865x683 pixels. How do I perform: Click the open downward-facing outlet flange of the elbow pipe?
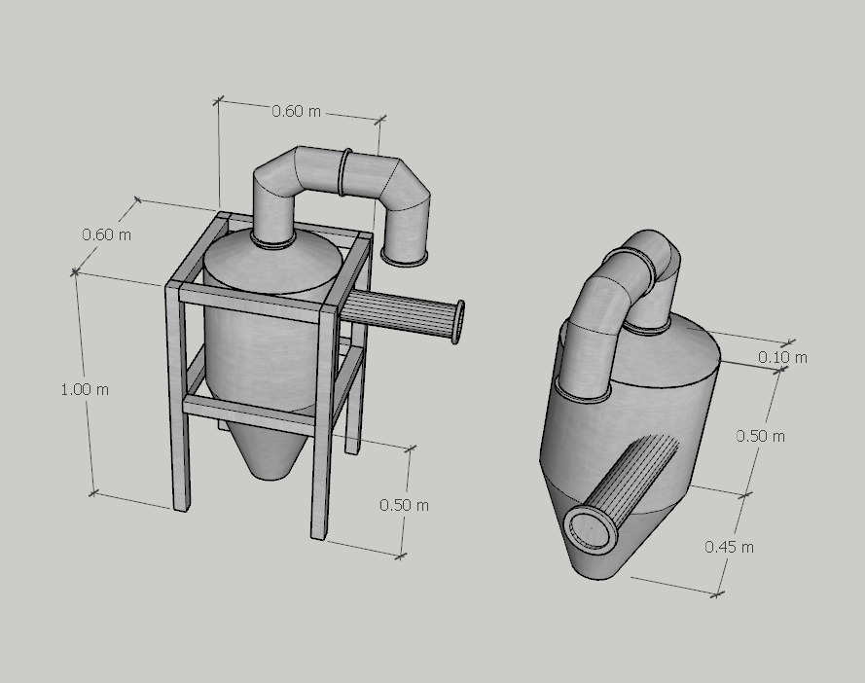(x=404, y=257)
